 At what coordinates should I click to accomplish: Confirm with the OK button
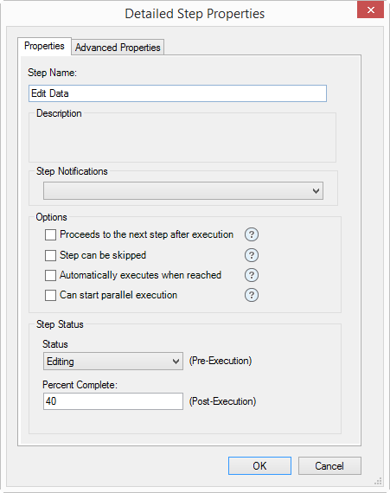[x=259, y=465]
